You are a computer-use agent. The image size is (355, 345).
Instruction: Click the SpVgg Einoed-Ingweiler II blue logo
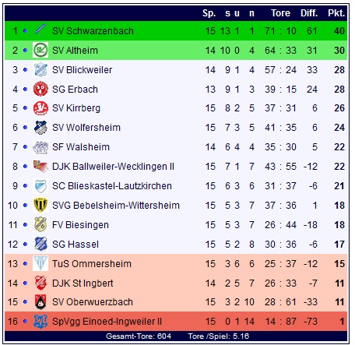tap(40, 322)
